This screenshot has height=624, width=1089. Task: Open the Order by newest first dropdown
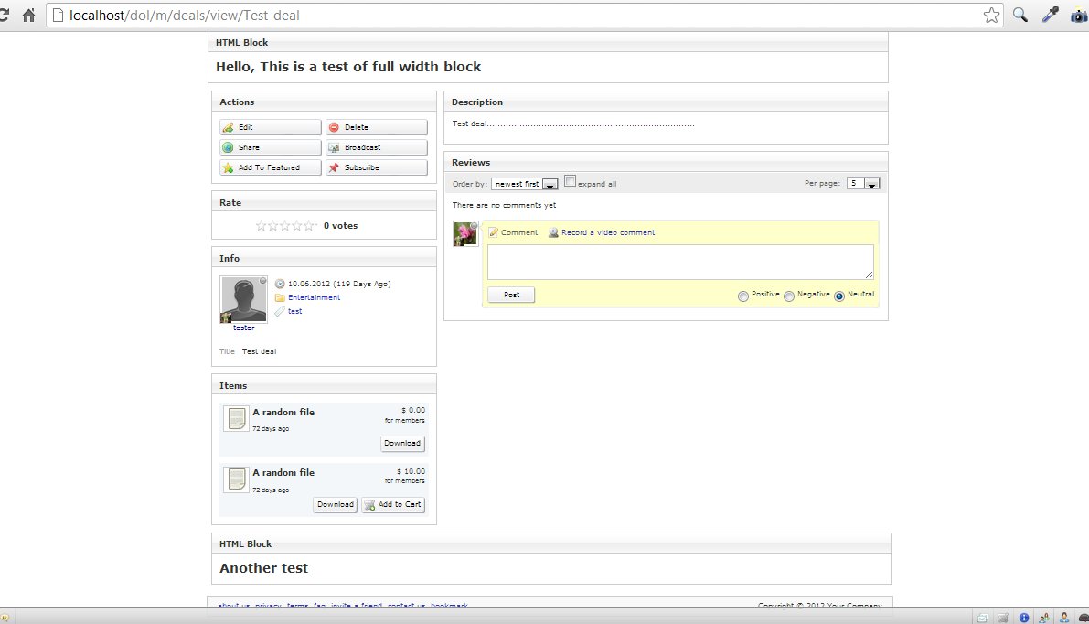point(524,184)
